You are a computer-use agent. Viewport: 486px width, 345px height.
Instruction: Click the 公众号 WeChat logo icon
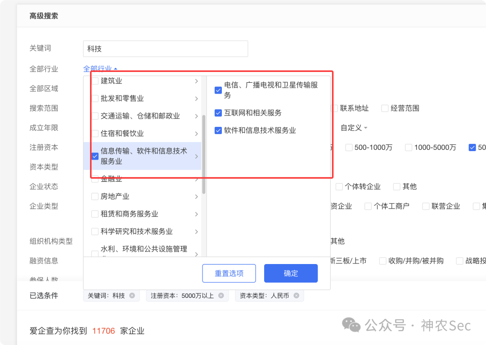click(x=352, y=326)
